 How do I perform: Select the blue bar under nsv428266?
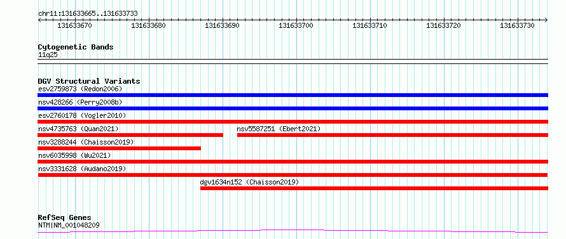(293, 108)
